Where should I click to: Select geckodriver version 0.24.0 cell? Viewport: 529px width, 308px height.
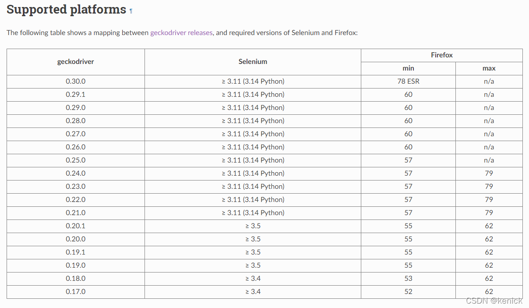point(76,173)
